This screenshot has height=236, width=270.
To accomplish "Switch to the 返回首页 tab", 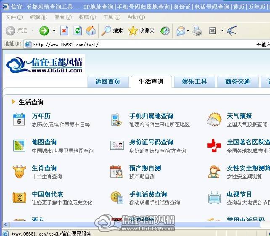I will click(108, 82).
